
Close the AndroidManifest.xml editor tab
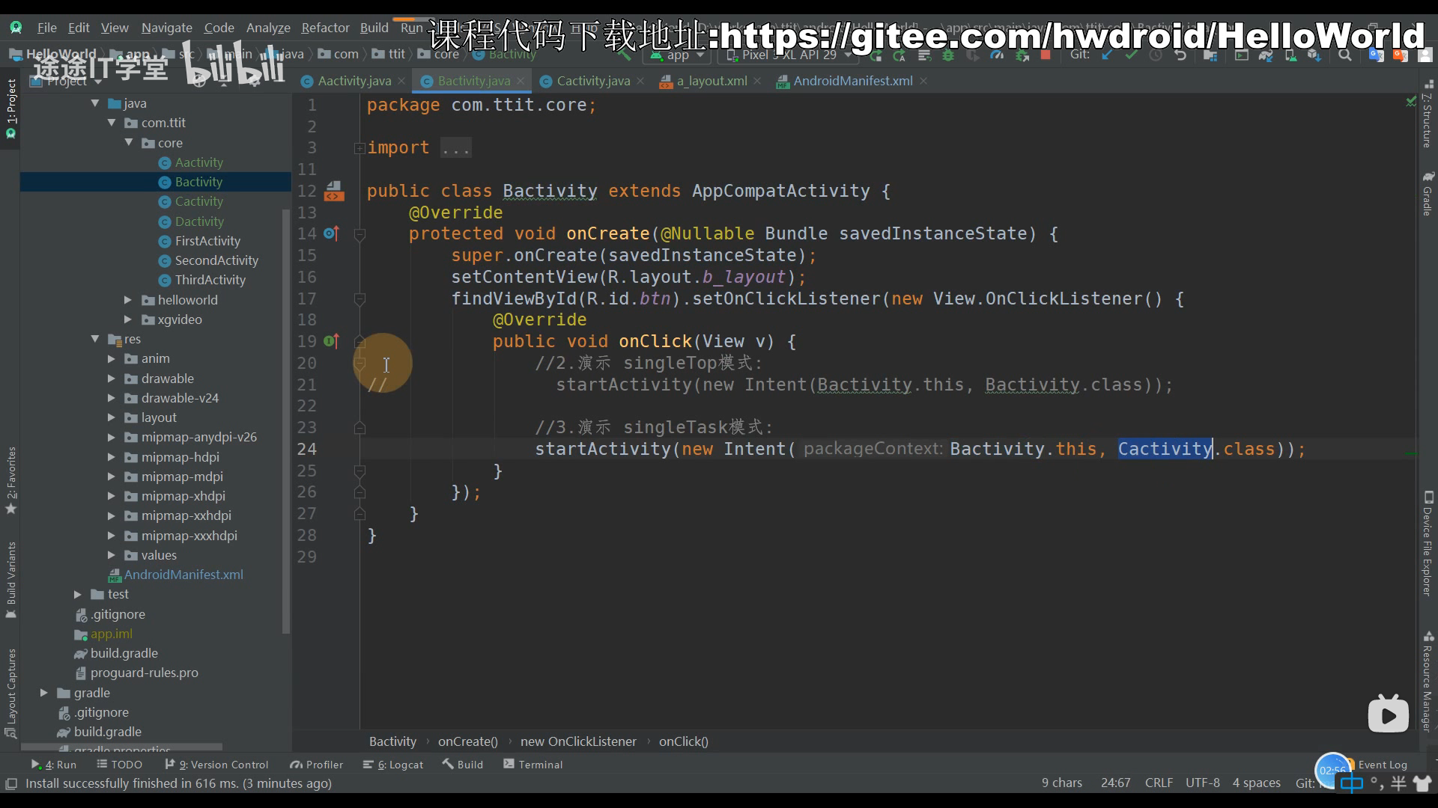point(923,81)
